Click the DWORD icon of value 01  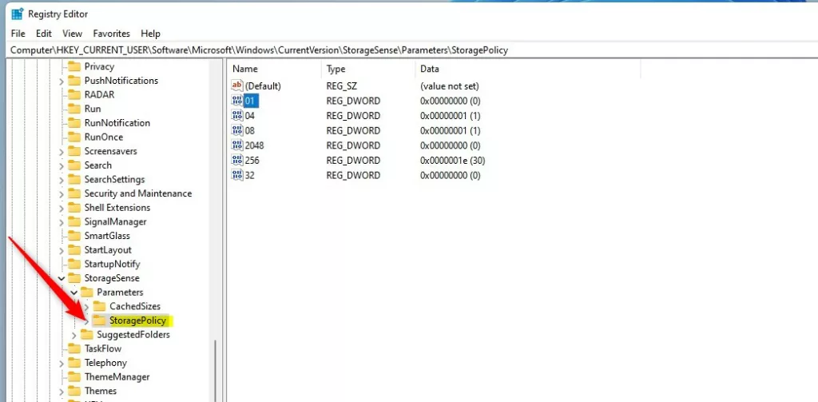(237, 101)
